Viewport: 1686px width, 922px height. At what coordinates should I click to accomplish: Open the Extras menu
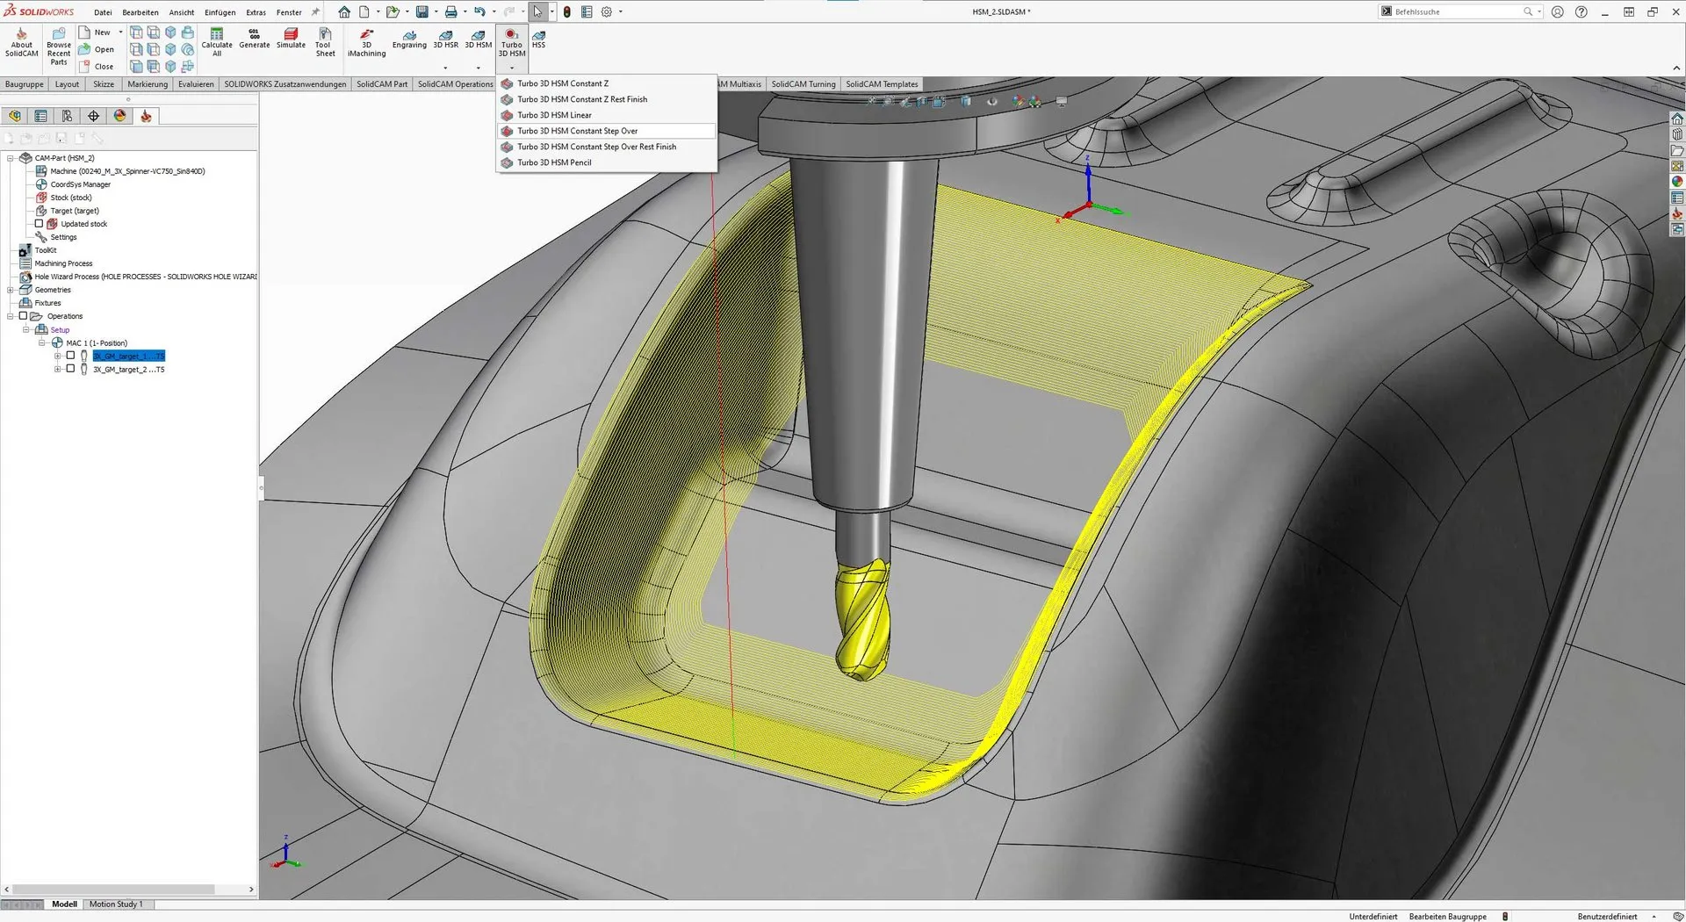tap(256, 12)
